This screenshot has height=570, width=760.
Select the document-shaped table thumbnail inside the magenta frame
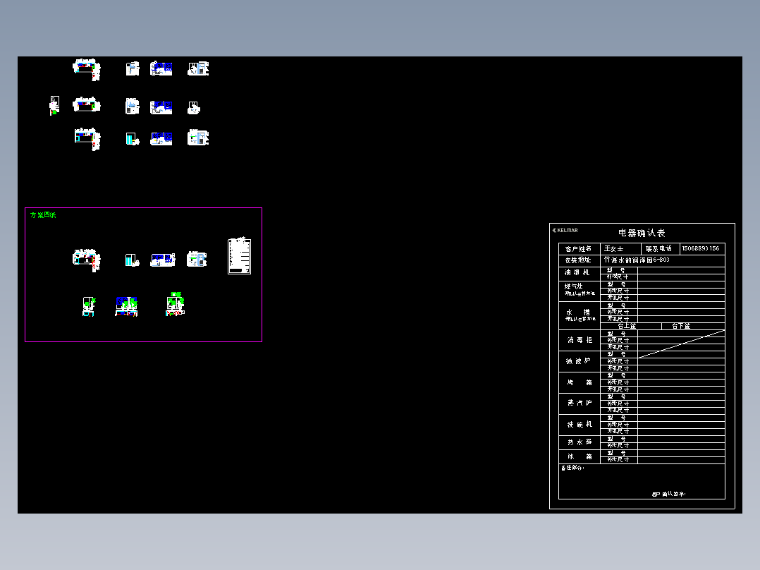240,256
